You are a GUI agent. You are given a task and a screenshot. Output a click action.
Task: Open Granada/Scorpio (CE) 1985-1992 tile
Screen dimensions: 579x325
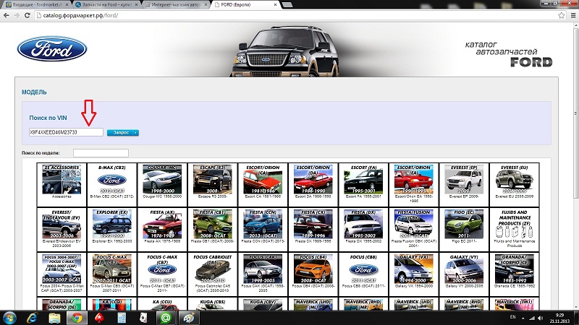pos(514,274)
